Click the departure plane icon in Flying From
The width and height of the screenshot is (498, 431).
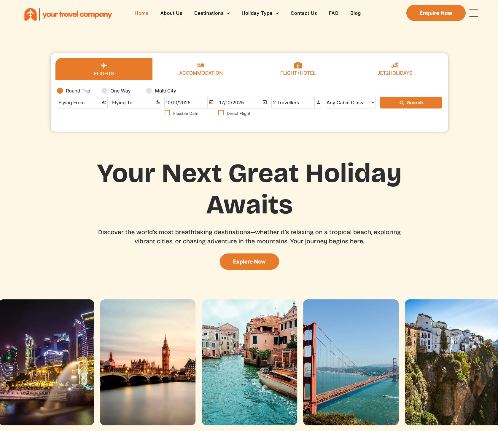click(104, 102)
